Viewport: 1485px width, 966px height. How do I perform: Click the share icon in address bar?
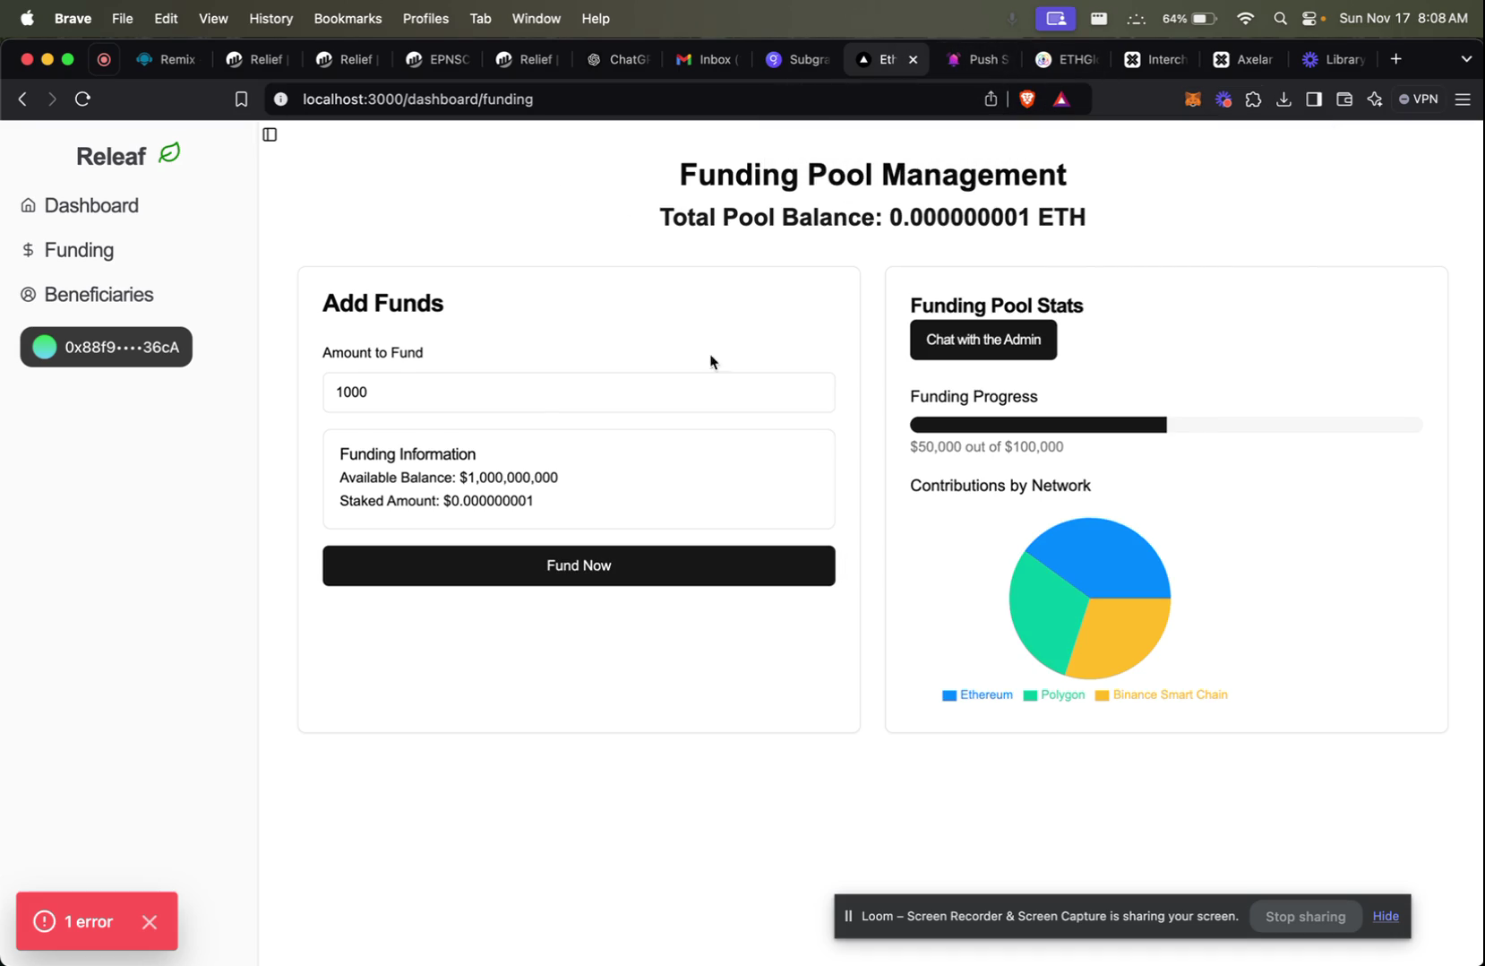(x=991, y=99)
